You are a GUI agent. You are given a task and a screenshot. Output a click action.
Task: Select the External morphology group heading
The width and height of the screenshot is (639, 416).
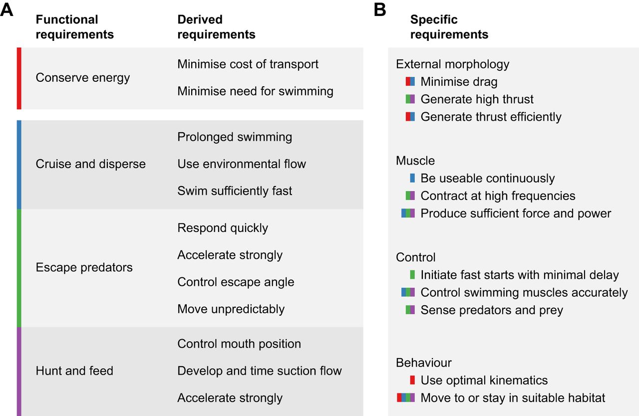click(x=452, y=64)
